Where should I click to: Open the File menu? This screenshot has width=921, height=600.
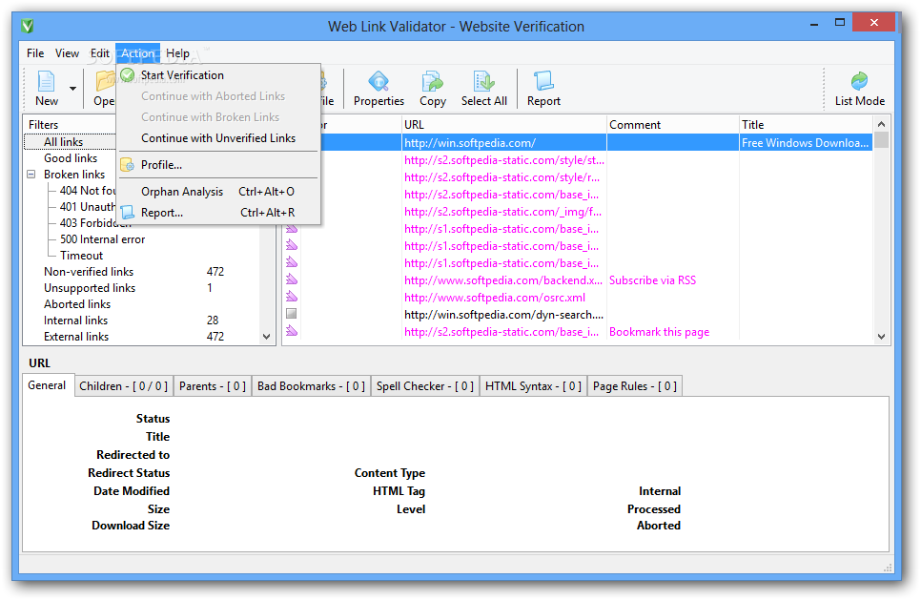tap(35, 52)
